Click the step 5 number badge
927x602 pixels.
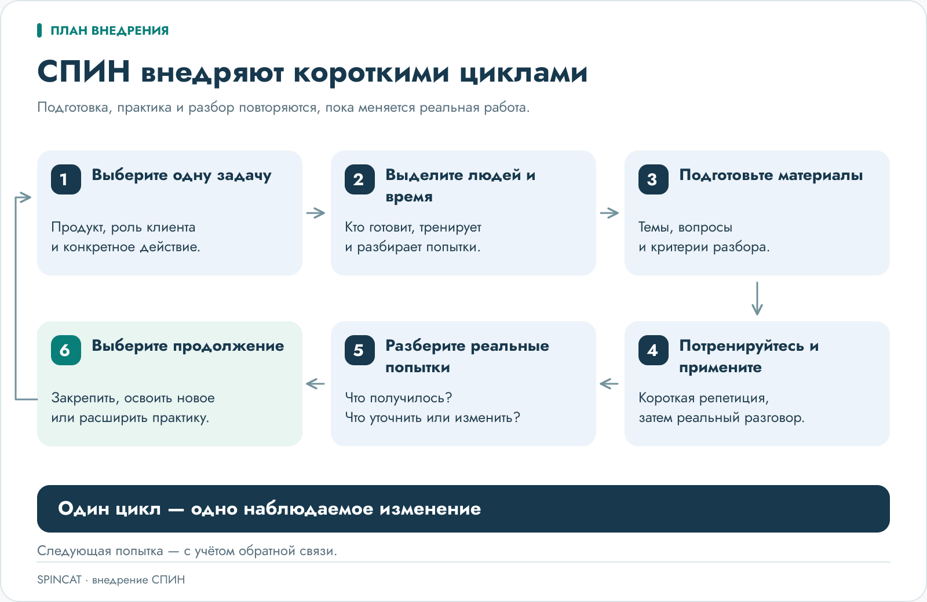click(x=360, y=350)
